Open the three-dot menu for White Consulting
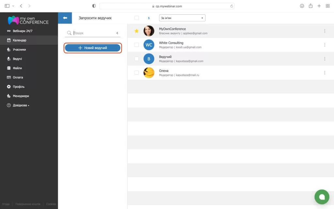 coord(325,45)
